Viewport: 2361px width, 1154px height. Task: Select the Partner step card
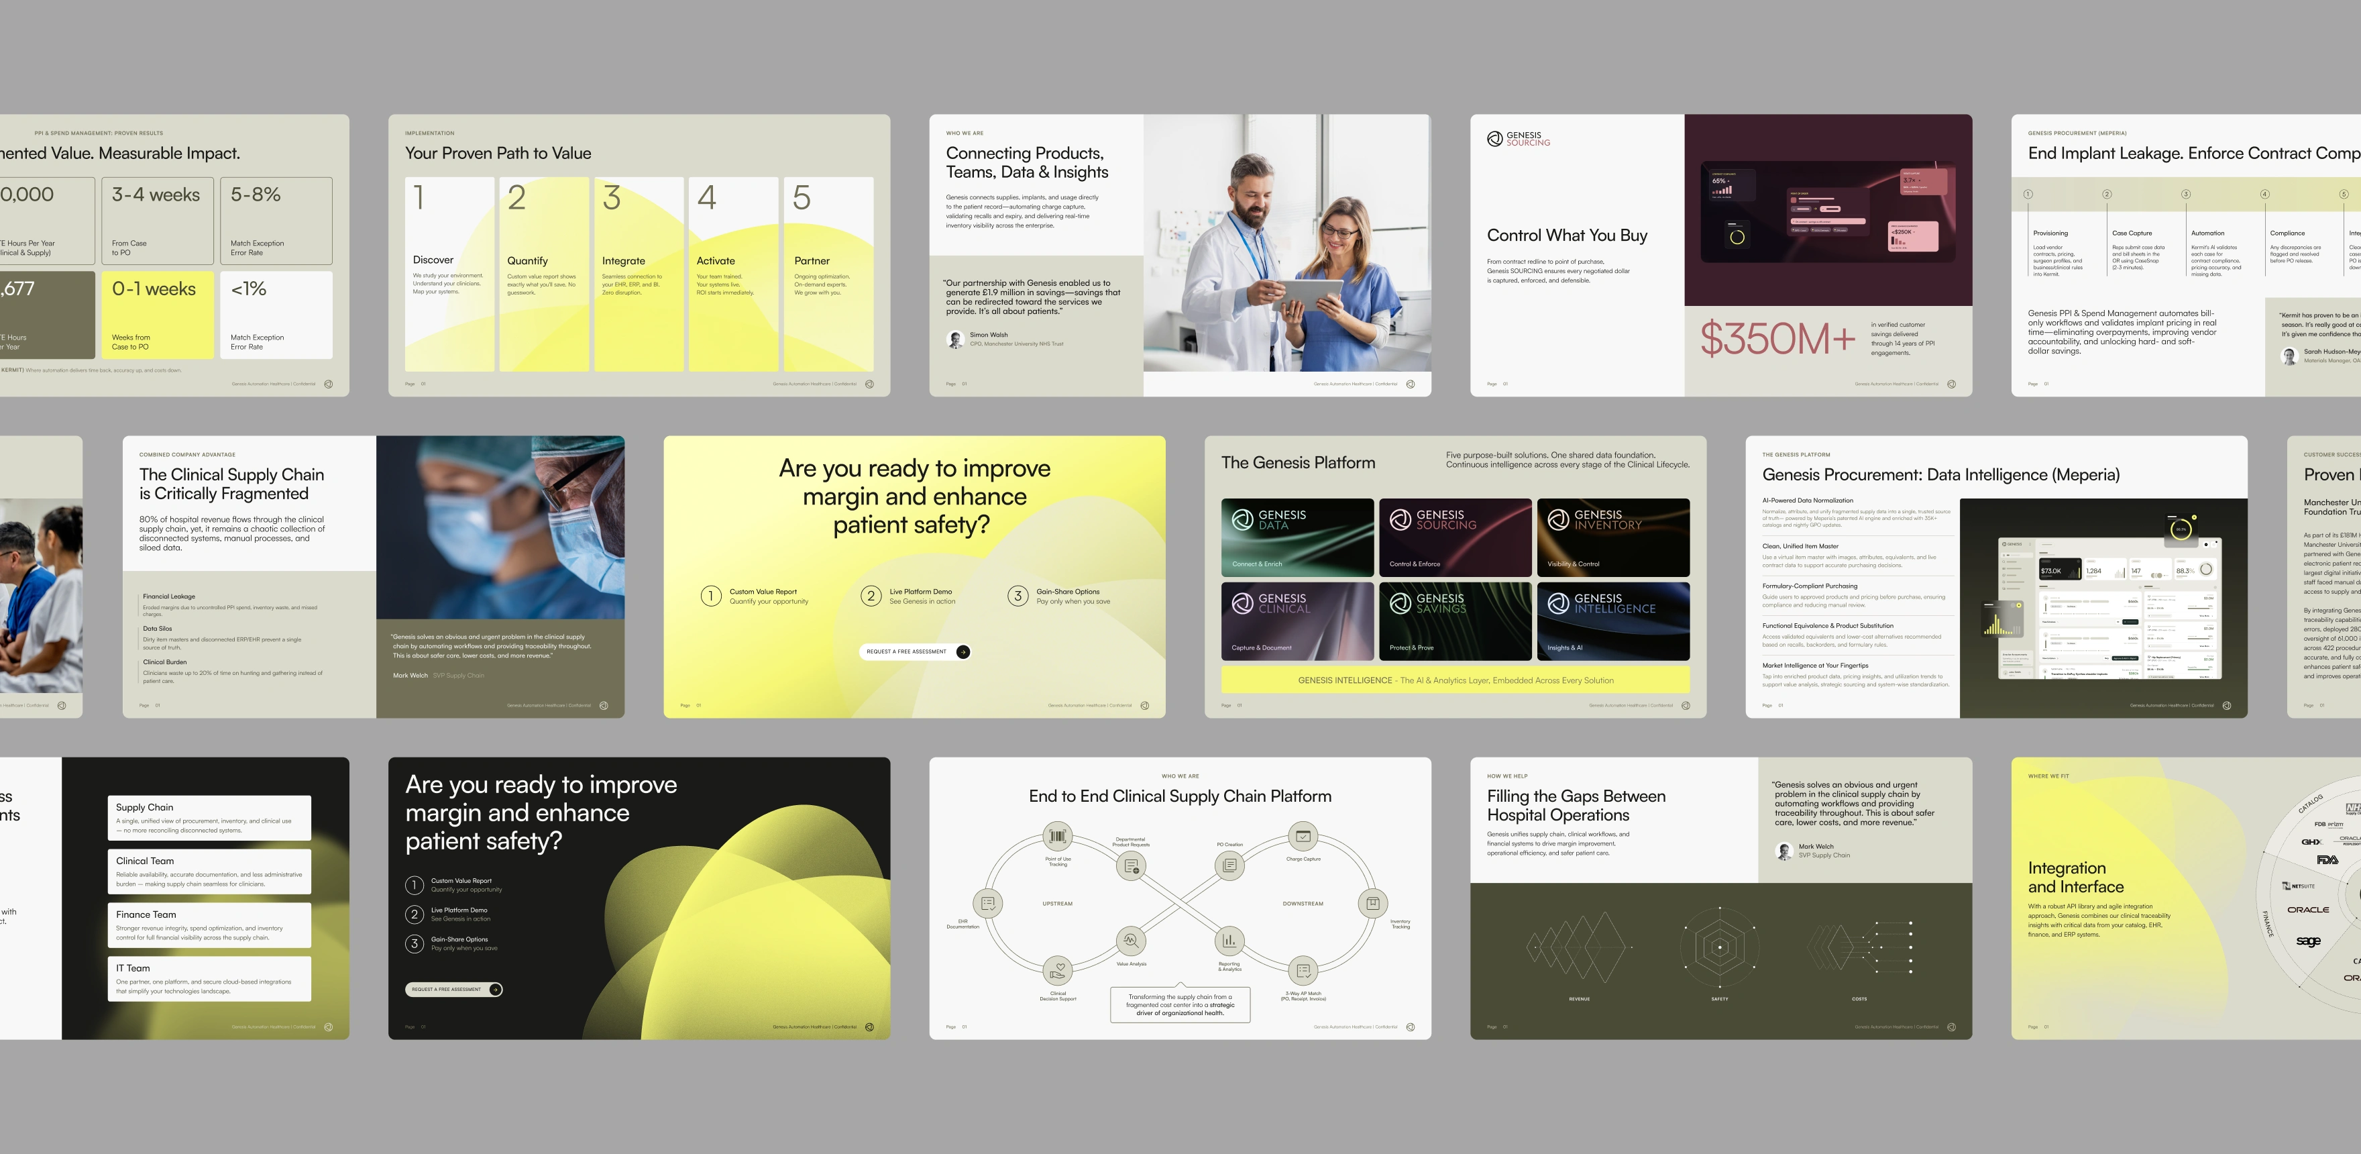tap(828, 274)
